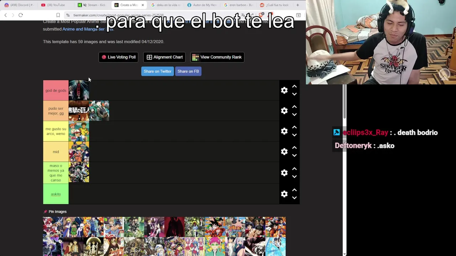Viewport: 456px width, 256px height.
Task: Switch to deku en la vida Google tab
Action: pyautogui.click(x=166, y=5)
